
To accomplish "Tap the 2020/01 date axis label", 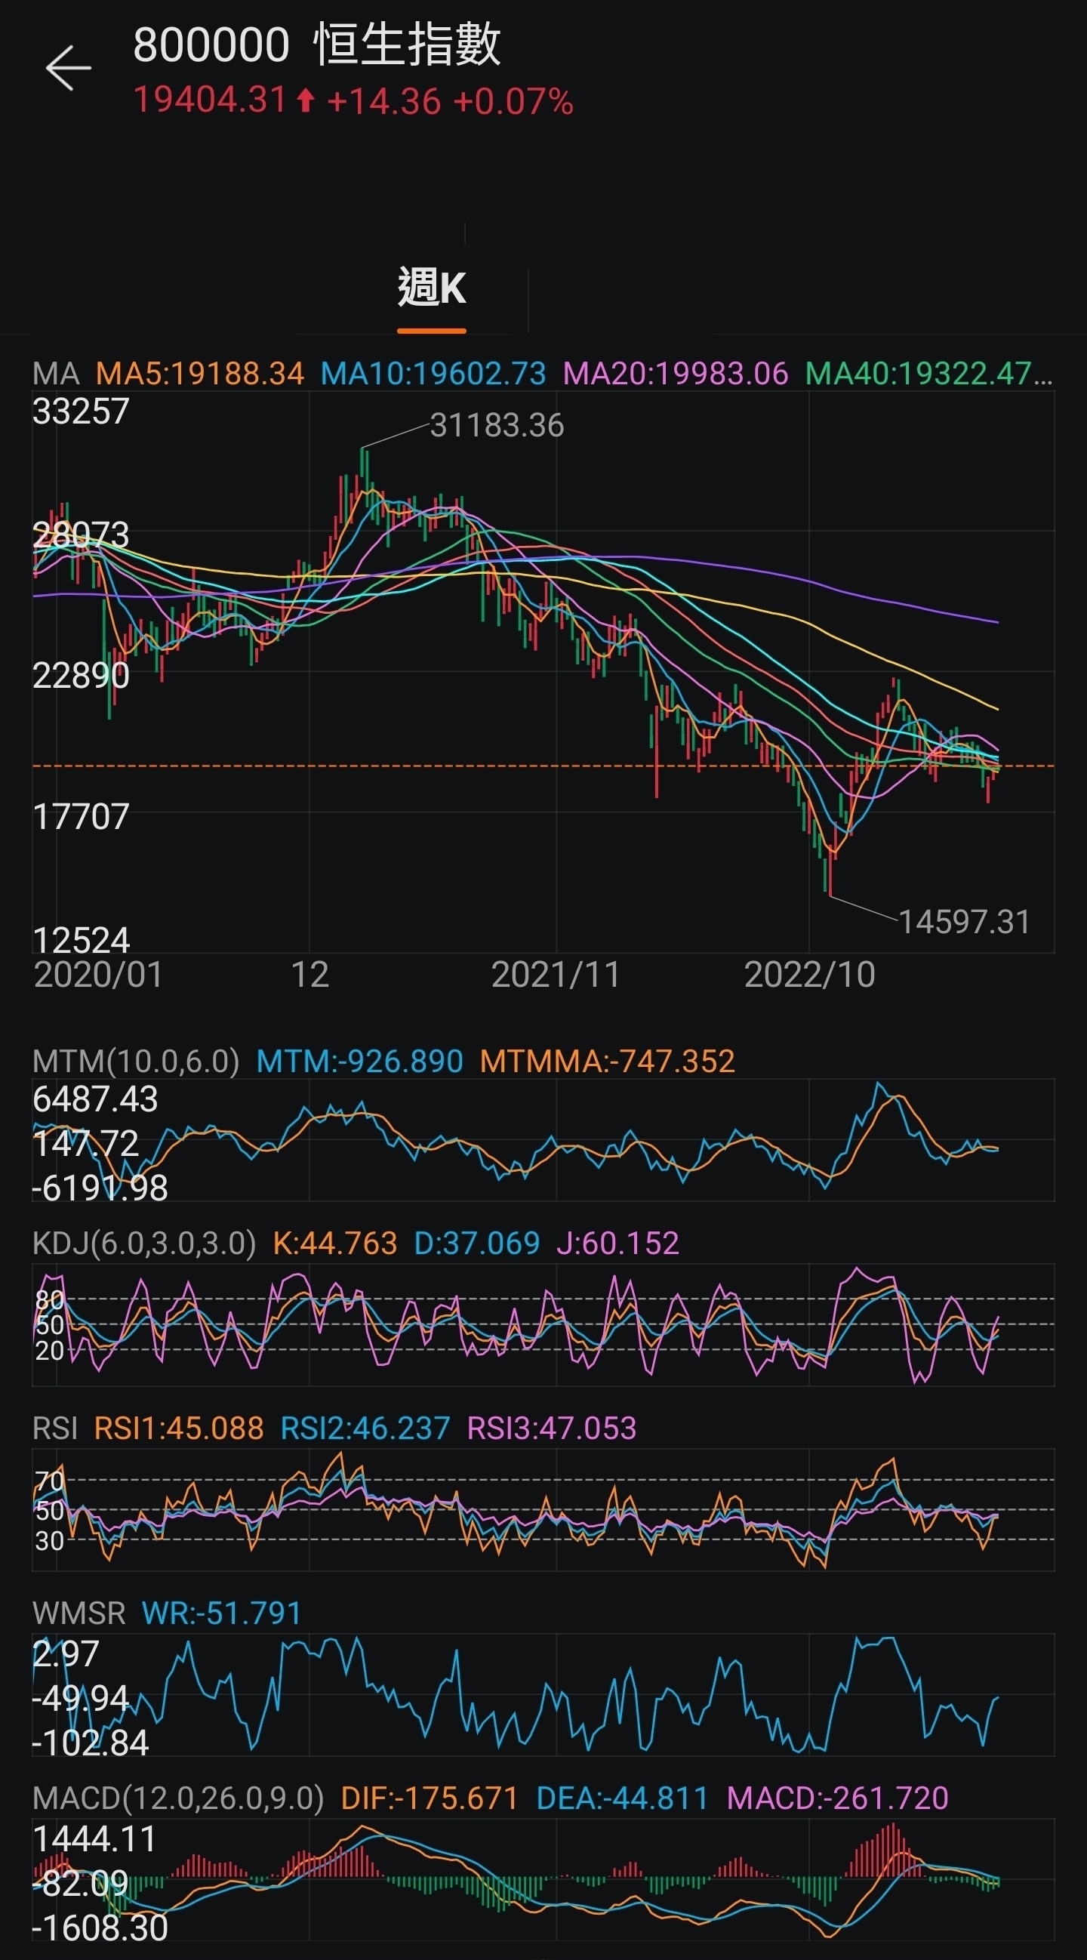I will [x=99, y=975].
